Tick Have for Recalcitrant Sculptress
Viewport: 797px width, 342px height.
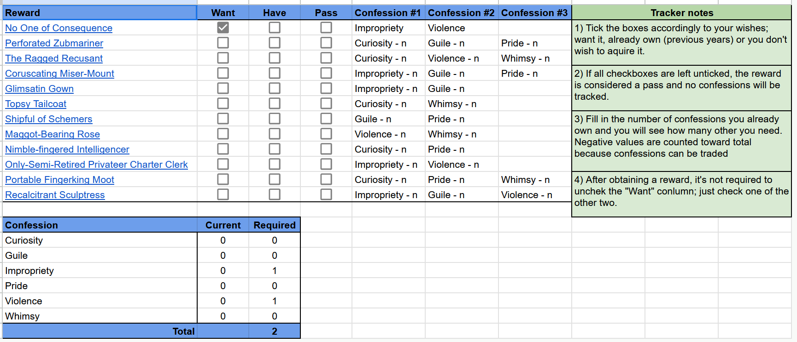tap(275, 194)
